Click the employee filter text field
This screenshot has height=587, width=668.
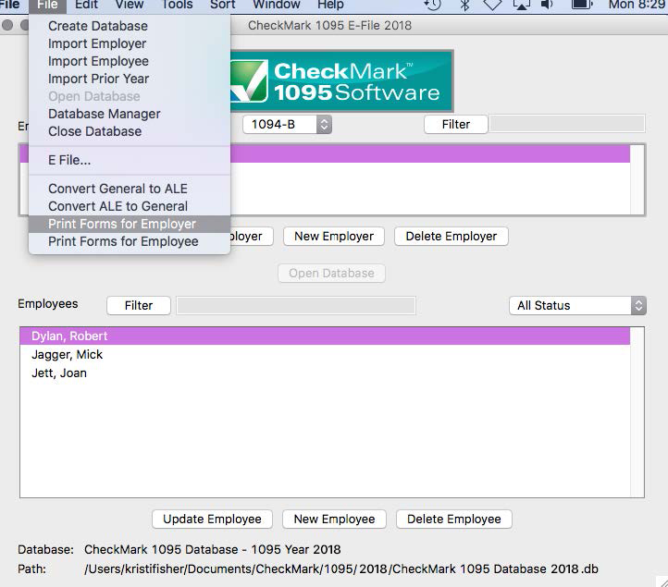tap(296, 305)
